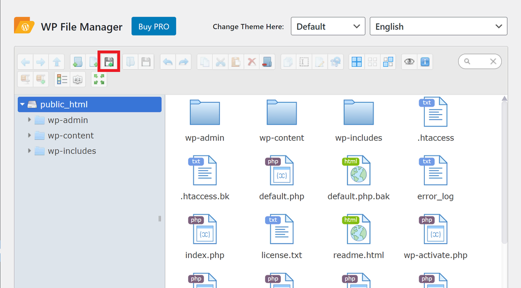Click the red X delete icon

click(251, 62)
